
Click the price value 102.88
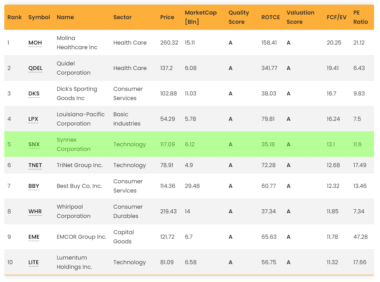(x=168, y=93)
